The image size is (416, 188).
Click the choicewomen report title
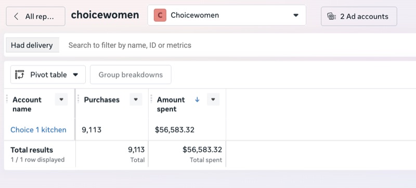[x=105, y=15]
